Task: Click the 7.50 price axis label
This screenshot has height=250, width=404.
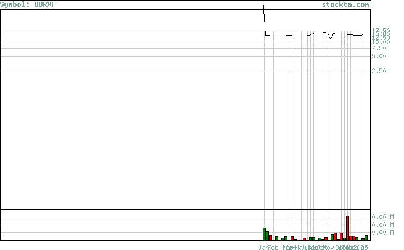Action: point(379,49)
